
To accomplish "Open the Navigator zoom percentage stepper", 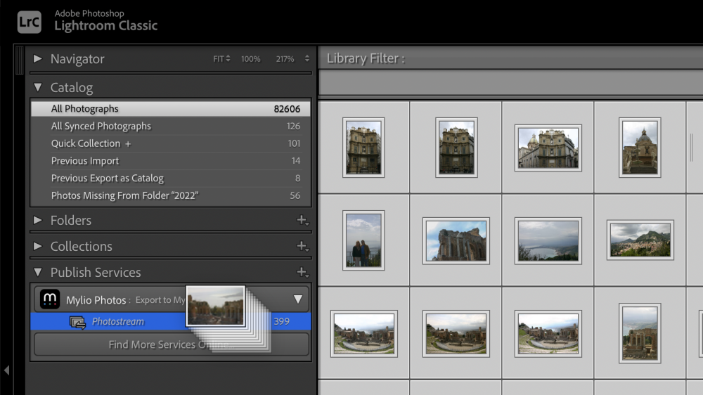I will tap(307, 59).
